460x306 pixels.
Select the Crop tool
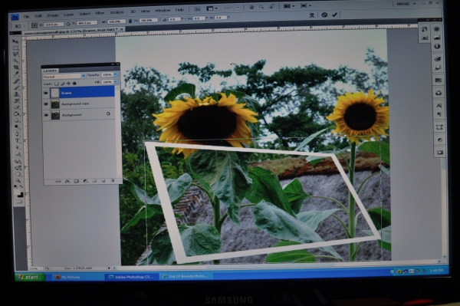[16, 67]
